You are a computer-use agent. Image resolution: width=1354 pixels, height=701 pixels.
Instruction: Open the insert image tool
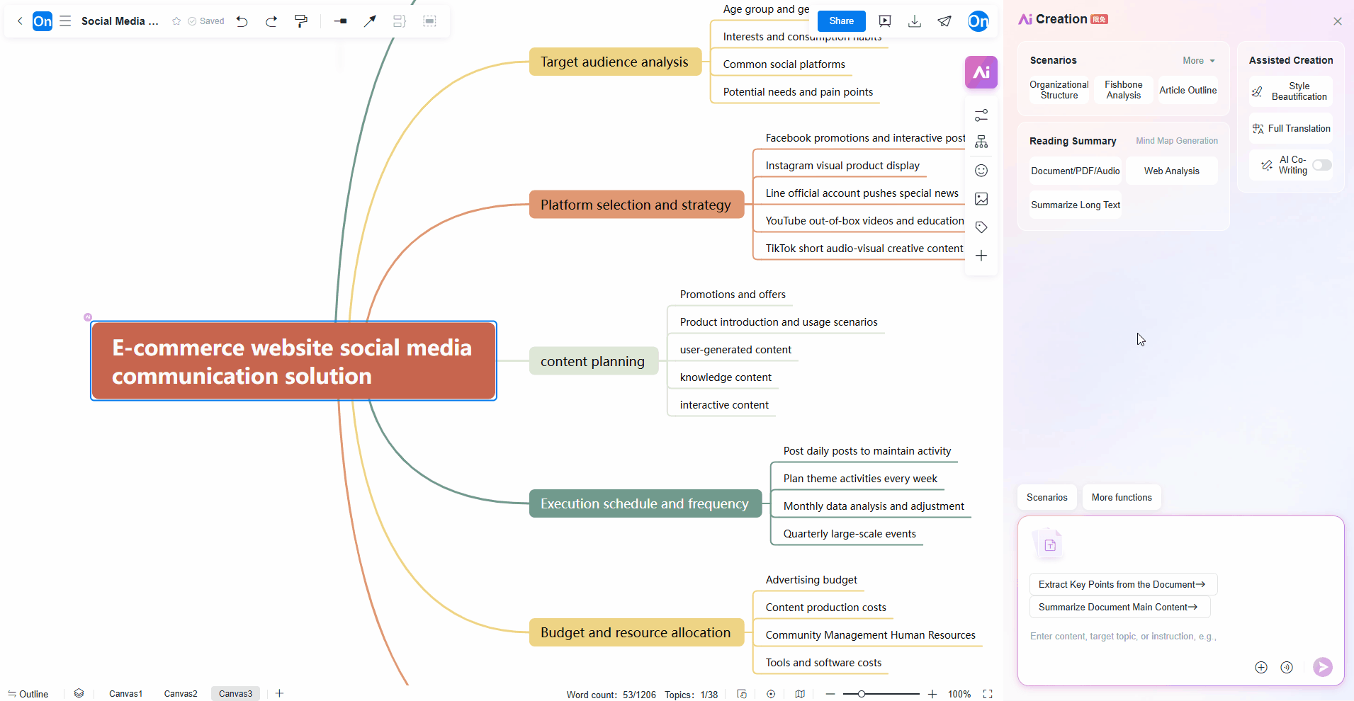click(981, 198)
